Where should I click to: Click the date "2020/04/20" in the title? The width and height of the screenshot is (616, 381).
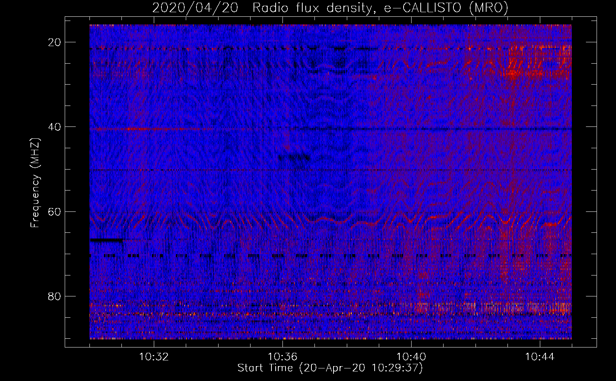195,8
